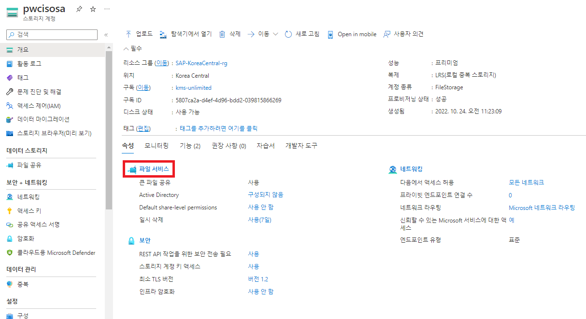Image resolution: width=586 pixels, height=319 pixels.
Task: Click 태그를 추가하려면 여기를 클릭 link
Action: coord(219,128)
